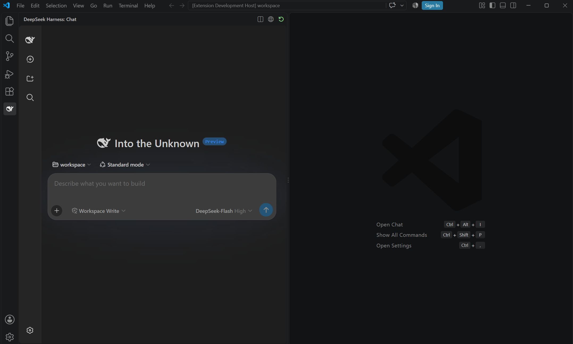Open Customize Layout button

(482, 5)
